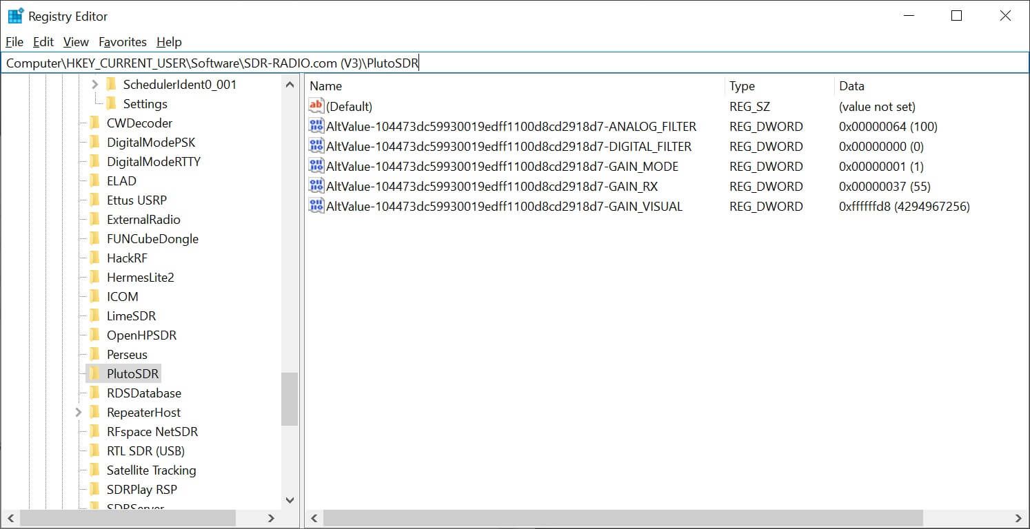Screen dimensions: 1030x529
Task: Click the REG_DWORD icon for GAIN_RX value
Action: pyautogui.click(x=316, y=186)
